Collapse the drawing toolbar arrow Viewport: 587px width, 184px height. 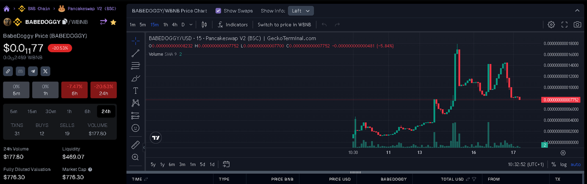pyautogui.click(x=144, y=147)
